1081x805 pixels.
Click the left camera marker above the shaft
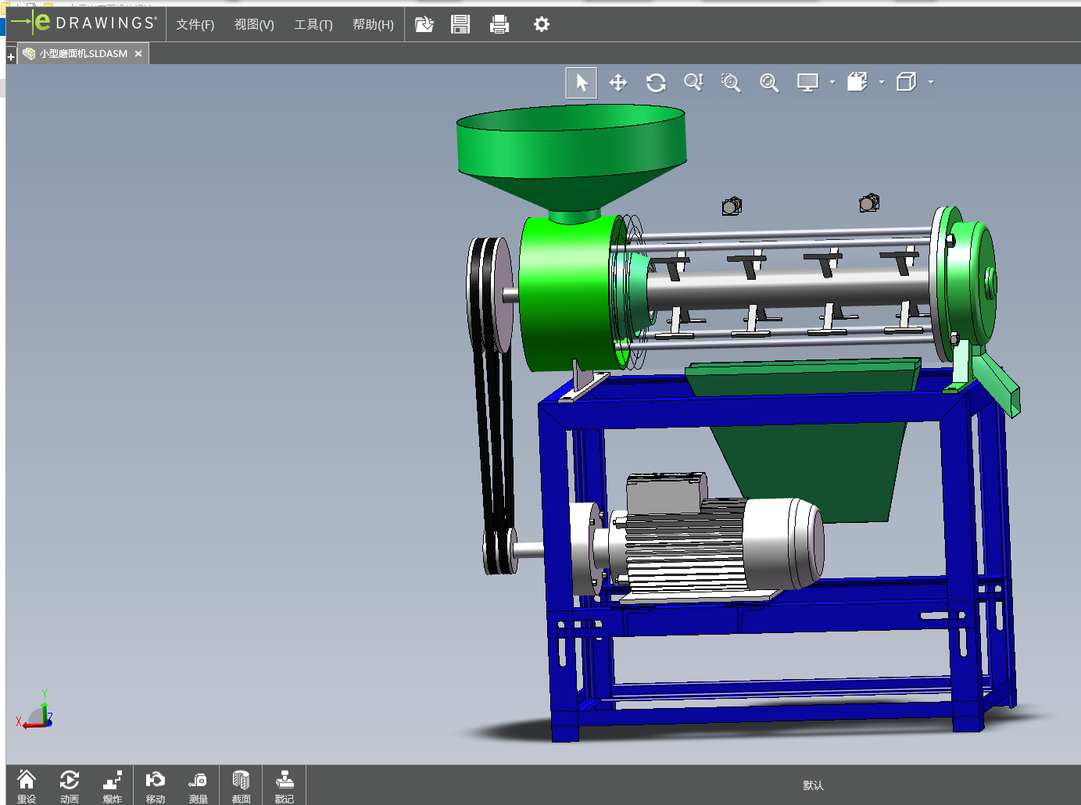tap(732, 206)
